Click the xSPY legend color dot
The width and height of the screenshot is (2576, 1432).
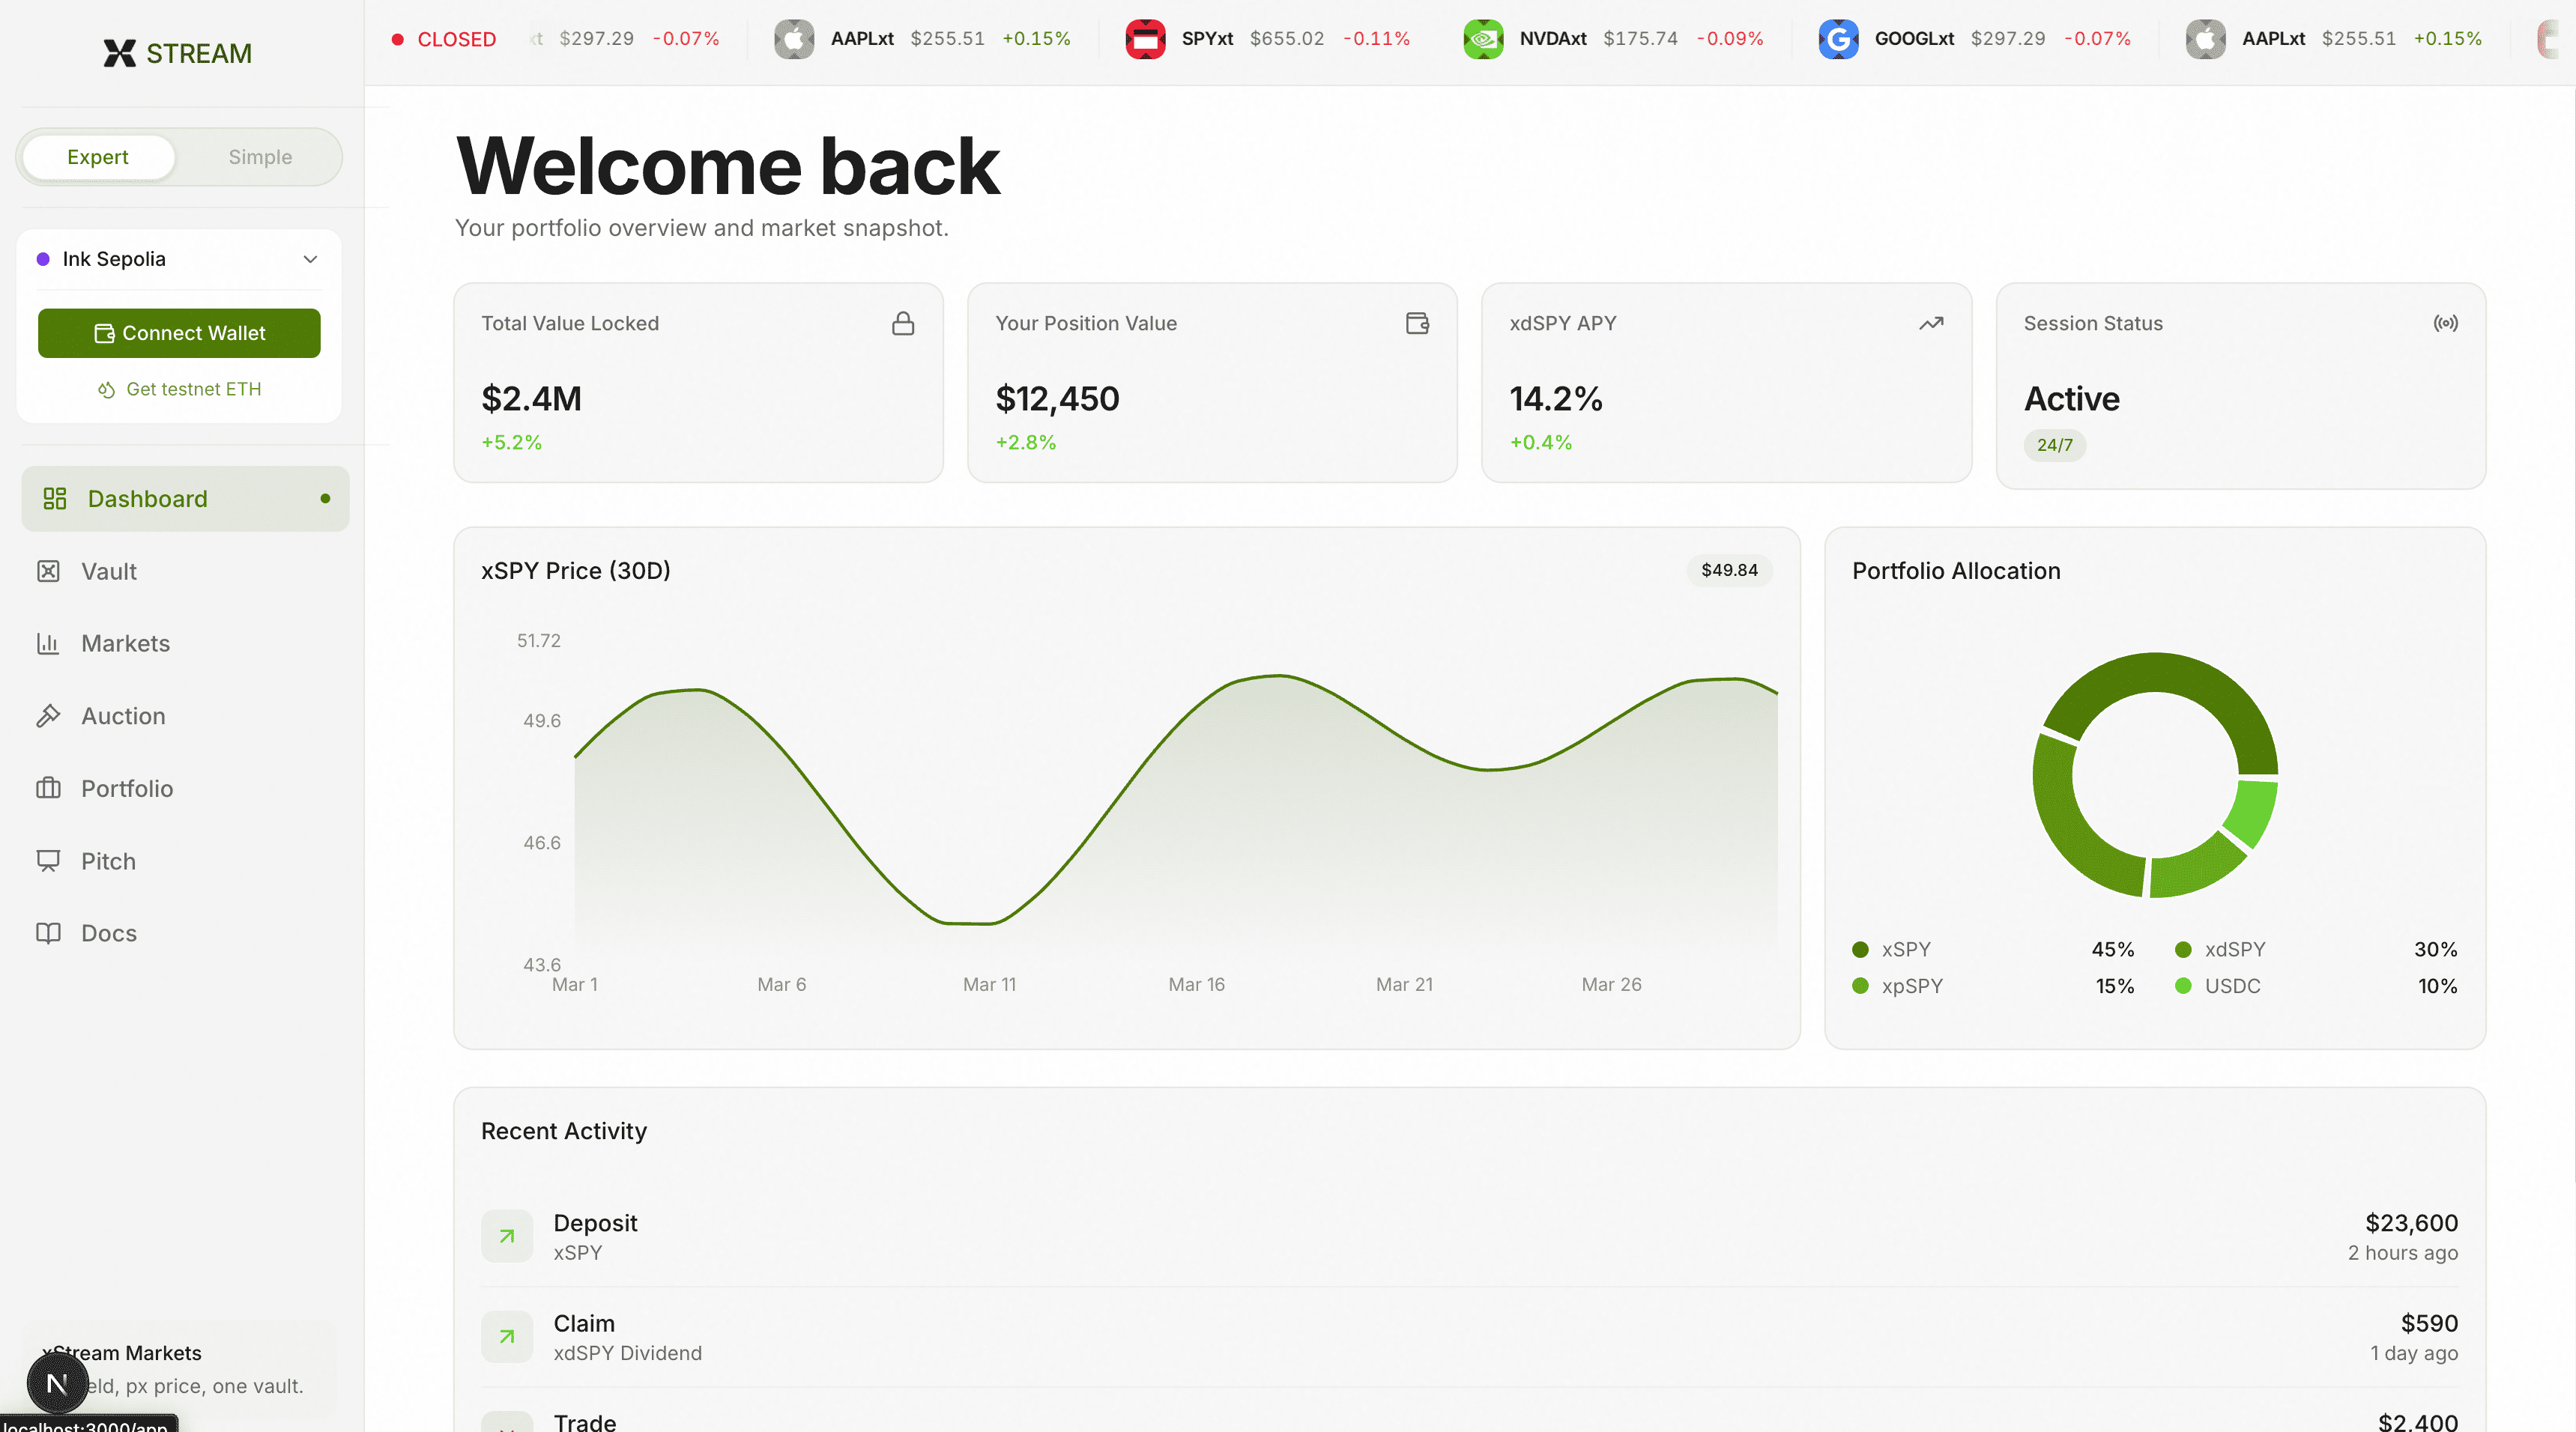[1860, 950]
